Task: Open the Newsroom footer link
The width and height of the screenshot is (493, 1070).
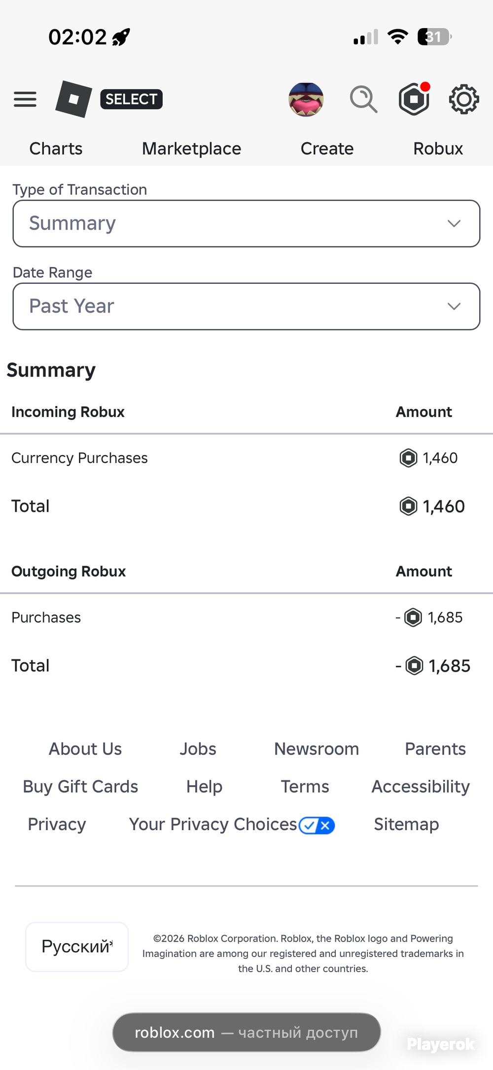Action: point(317,749)
